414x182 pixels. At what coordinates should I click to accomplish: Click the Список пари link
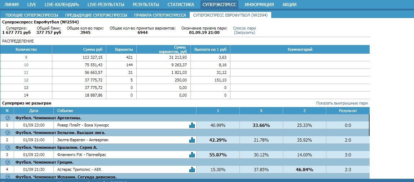(x=245, y=28)
